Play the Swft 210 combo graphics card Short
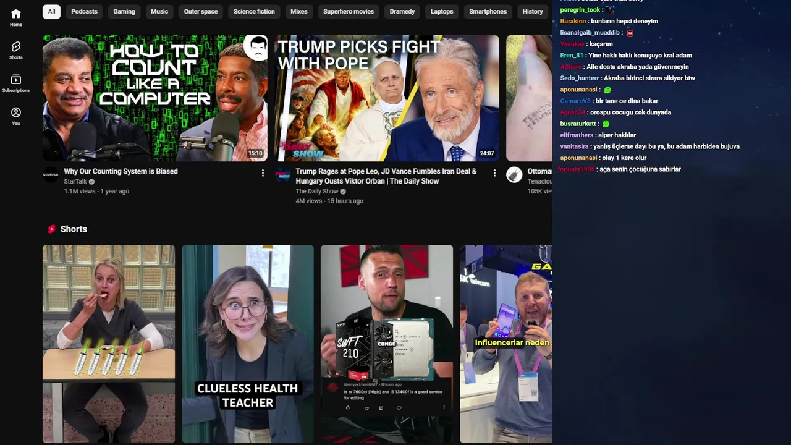791x445 pixels. pos(387,344)
